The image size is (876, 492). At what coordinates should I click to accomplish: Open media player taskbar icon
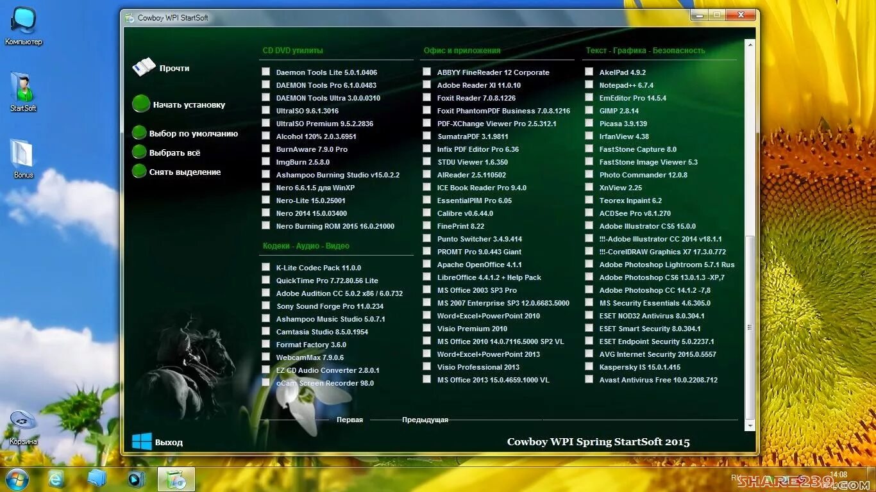(137, 479)
